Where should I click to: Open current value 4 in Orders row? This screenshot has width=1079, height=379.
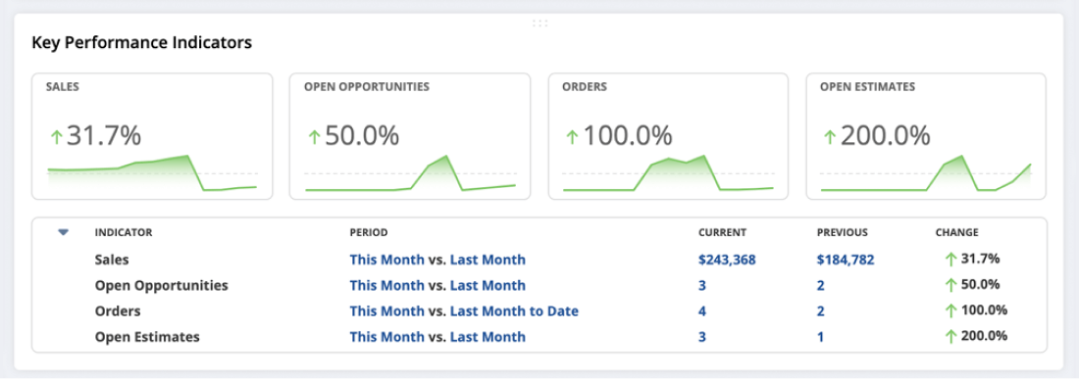[x=702, y=311]
